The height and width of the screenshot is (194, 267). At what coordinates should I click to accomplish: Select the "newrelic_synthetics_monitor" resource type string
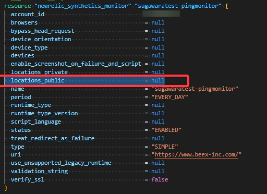point(83,6)
